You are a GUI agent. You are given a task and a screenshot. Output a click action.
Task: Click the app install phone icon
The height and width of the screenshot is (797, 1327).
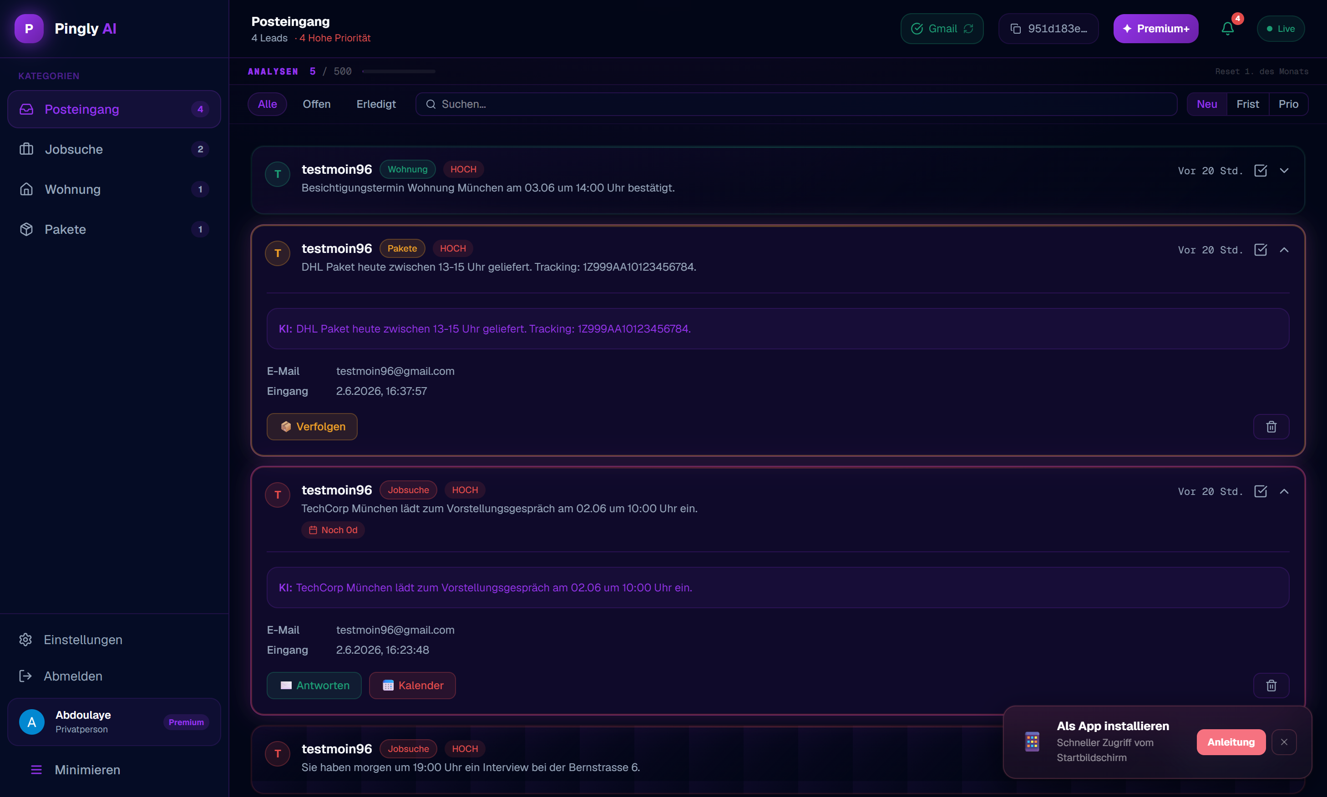point(1032,742)
